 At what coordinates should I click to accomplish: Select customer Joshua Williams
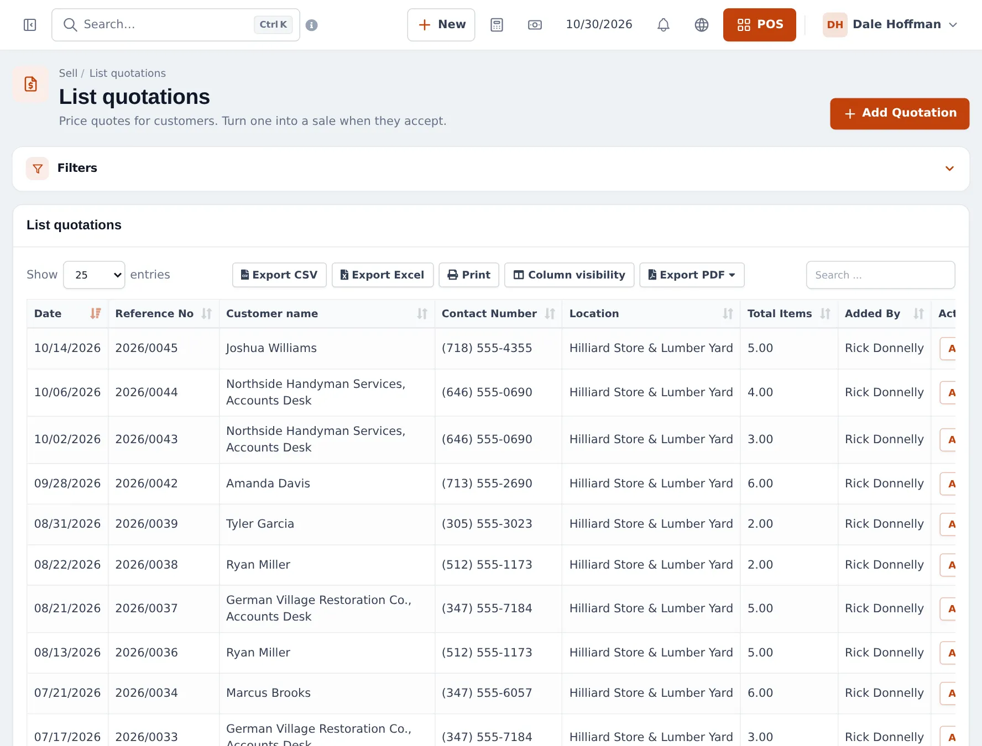click(271, 348)
